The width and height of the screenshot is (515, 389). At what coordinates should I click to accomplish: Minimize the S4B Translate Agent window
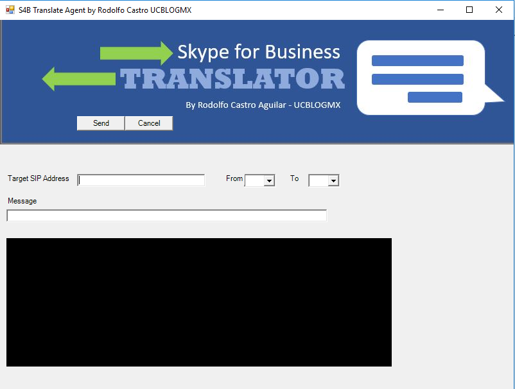tap(441, 10)
